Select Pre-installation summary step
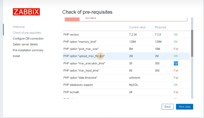The image size is (204, 118). pyautogui.click(x=28, y=50)
